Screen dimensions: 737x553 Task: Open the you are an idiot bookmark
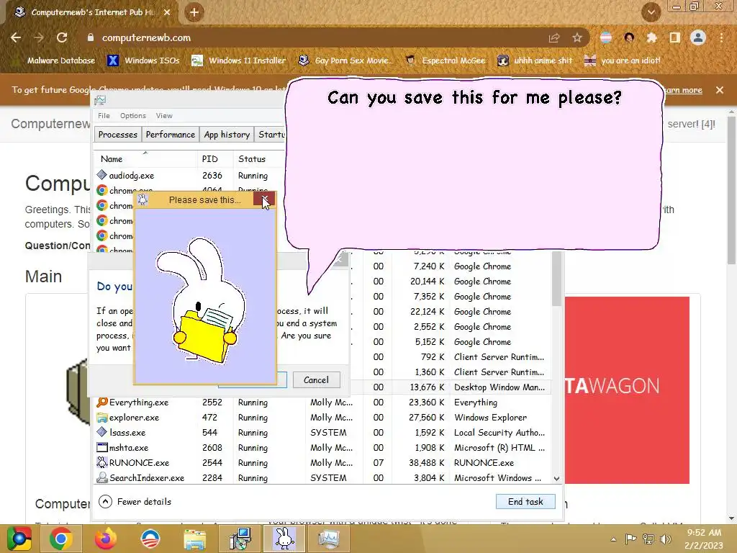[x=623, y=60]
